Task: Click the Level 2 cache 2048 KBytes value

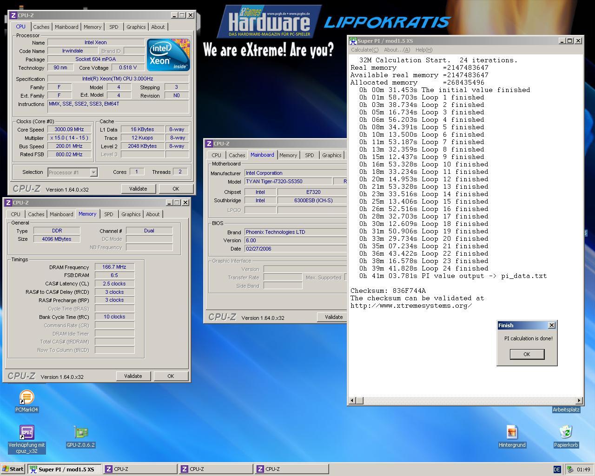Action: click(142, 146)
